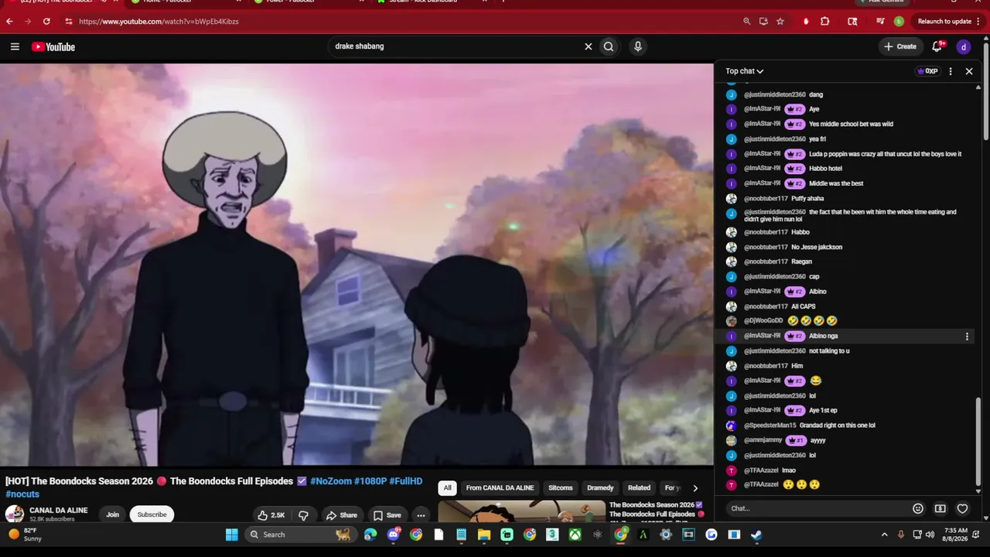Click the @SpeedsterMan15 chat username
The height and width of the screenshot is (557, 990).
click(770, 425)
